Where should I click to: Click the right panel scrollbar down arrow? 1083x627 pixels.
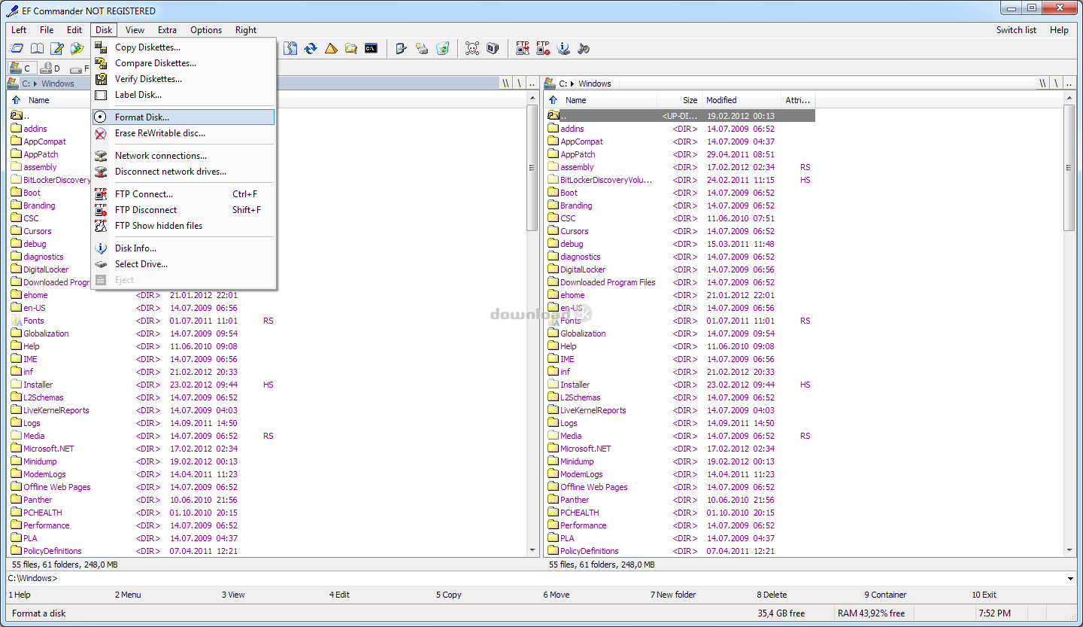1069,551
